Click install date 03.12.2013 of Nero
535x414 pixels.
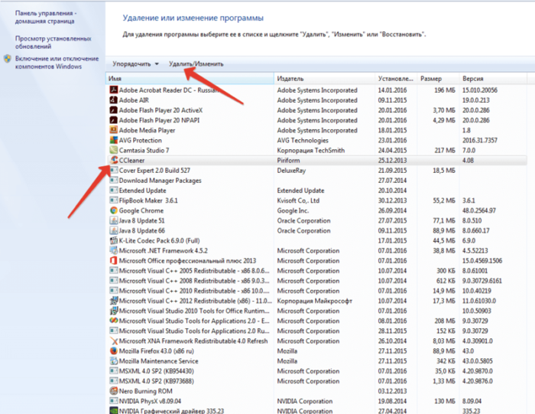pos(392,391)
